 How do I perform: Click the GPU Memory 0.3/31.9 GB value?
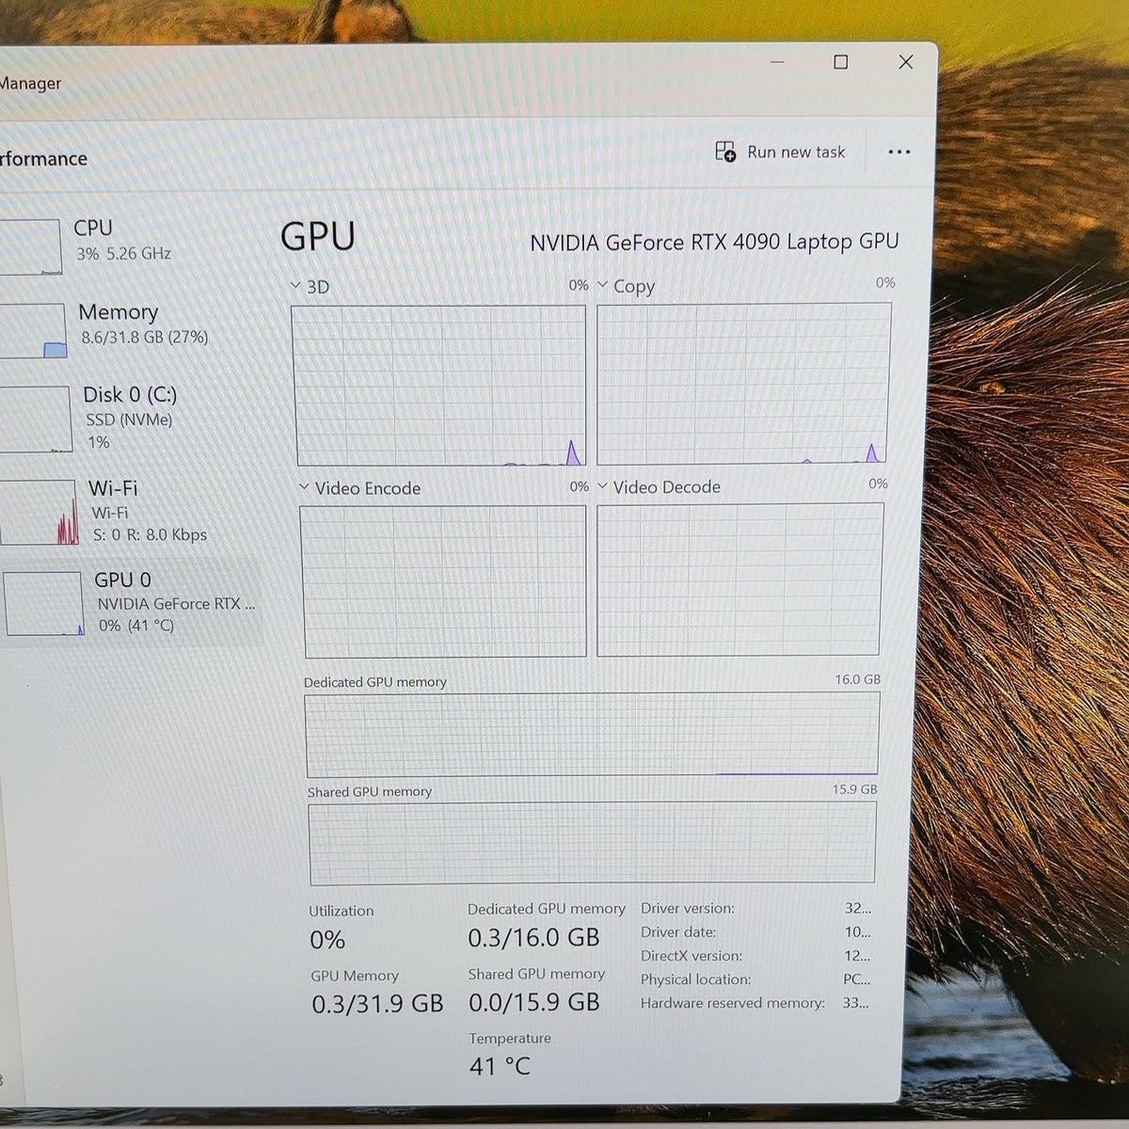click(x=377, y=1004)
